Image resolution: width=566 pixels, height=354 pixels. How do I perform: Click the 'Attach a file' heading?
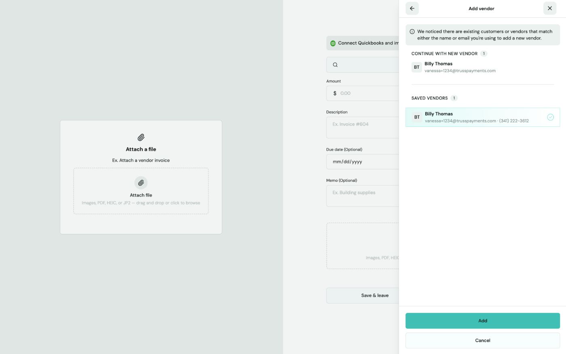click(141, 150)
